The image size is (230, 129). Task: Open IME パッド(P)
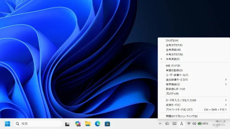194,66
